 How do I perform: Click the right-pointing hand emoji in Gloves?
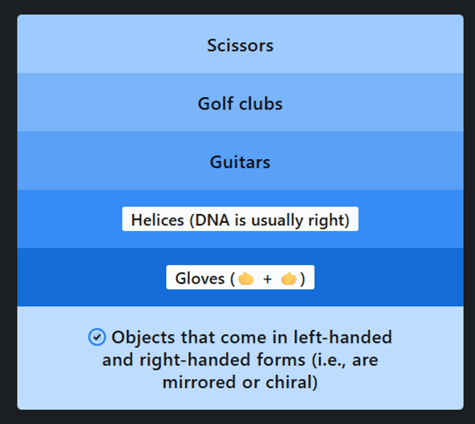pos(289,279)
